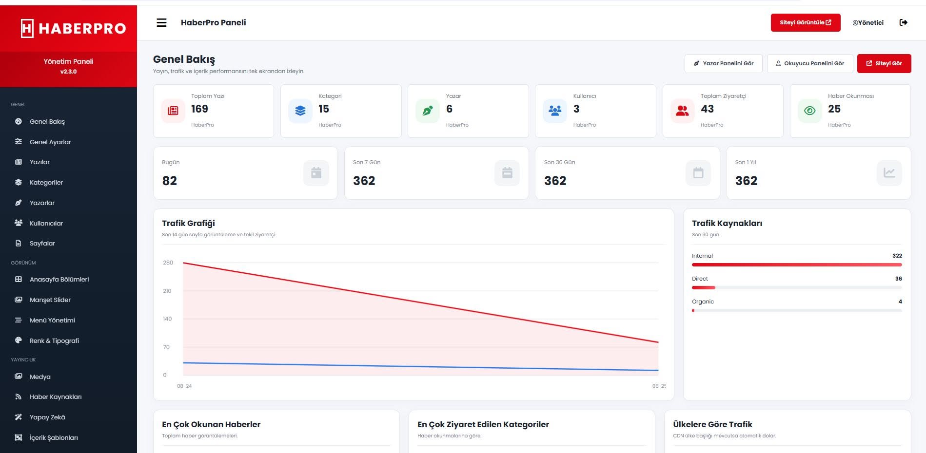
Task: Click the Son 1 Yıl chart icon
Action: click(889, 173)
